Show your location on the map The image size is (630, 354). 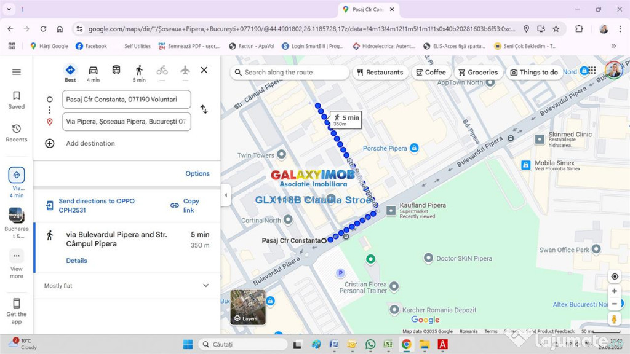pyautogui.click(x=615, y=277)
